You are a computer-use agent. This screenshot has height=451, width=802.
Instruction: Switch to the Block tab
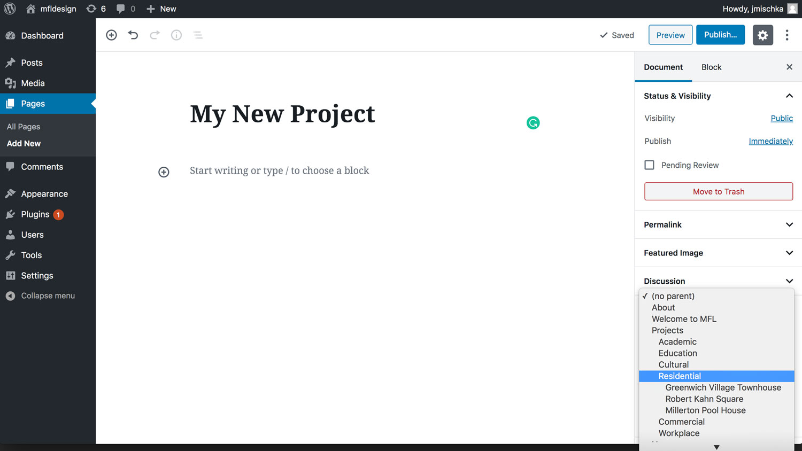point(711,67)
